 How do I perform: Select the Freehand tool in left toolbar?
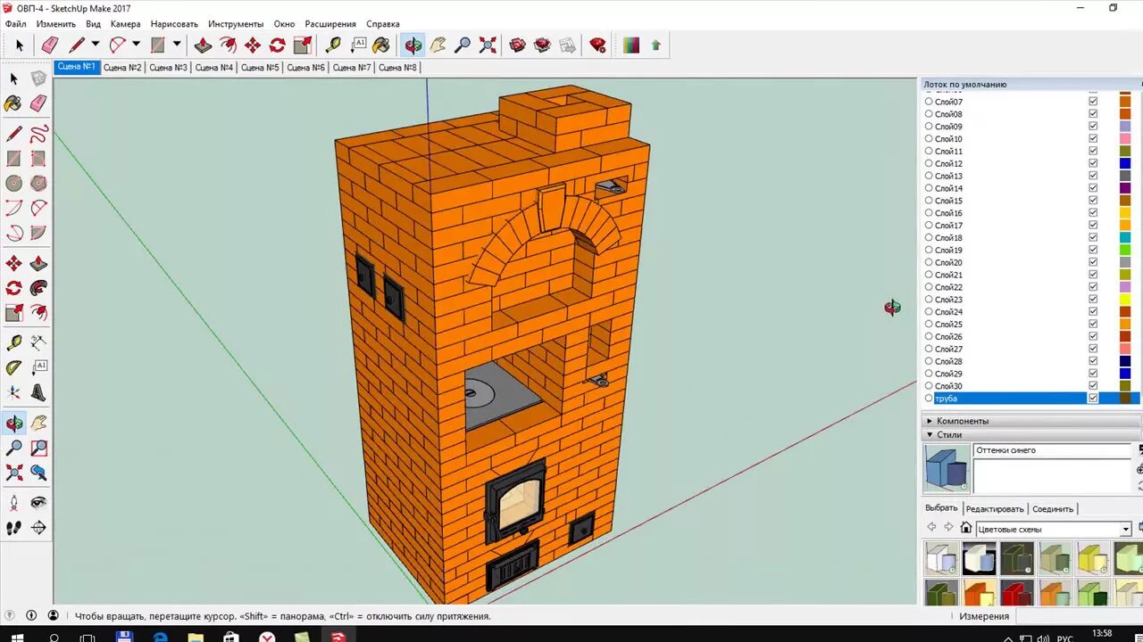click(x=38, y=135)
